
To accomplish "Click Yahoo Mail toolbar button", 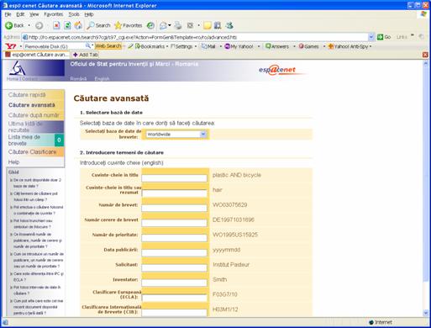I will click(x=208, y=46).
